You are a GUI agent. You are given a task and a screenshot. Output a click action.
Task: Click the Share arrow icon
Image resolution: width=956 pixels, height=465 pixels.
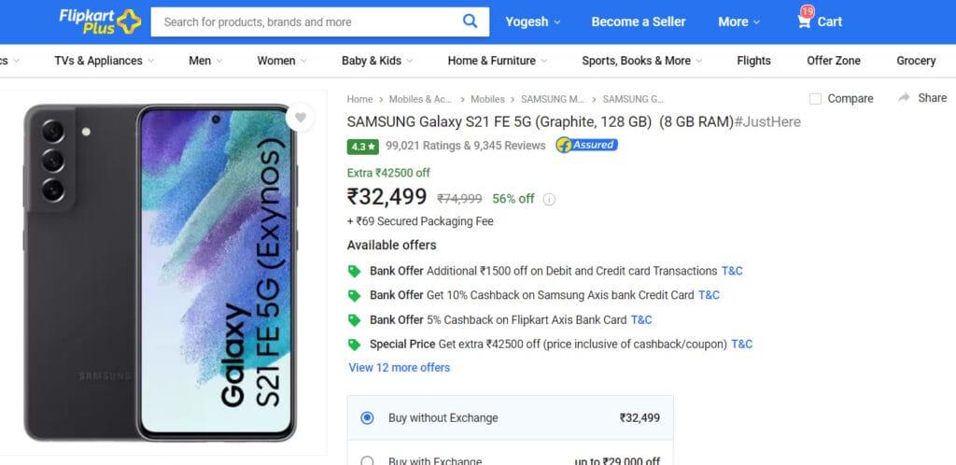[x=904, y=97]
